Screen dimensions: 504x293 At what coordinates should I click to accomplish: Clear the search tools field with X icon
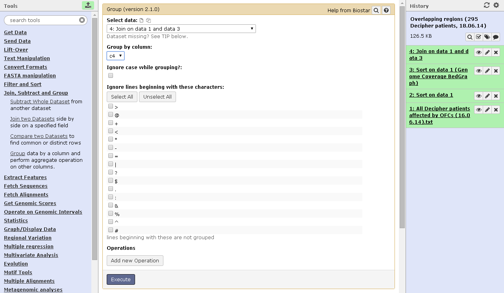click(x=82, y=20)
